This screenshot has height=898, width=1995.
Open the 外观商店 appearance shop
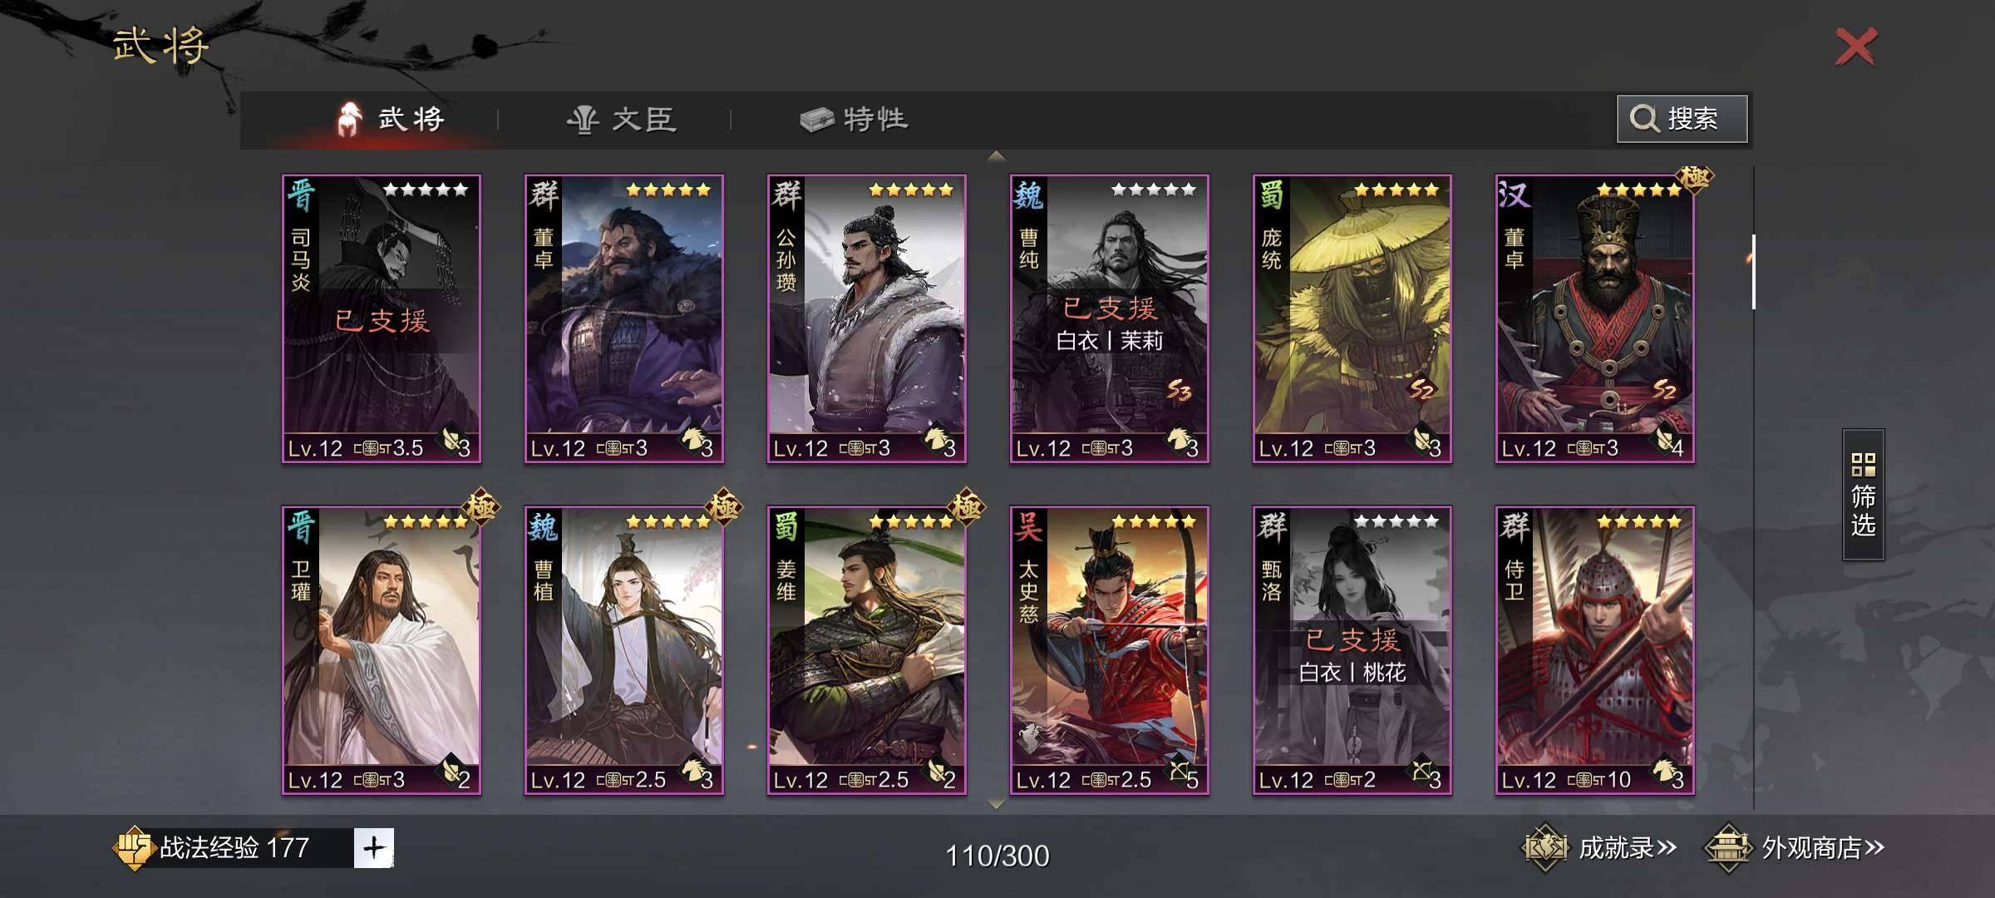click(x=1794, y=847)
